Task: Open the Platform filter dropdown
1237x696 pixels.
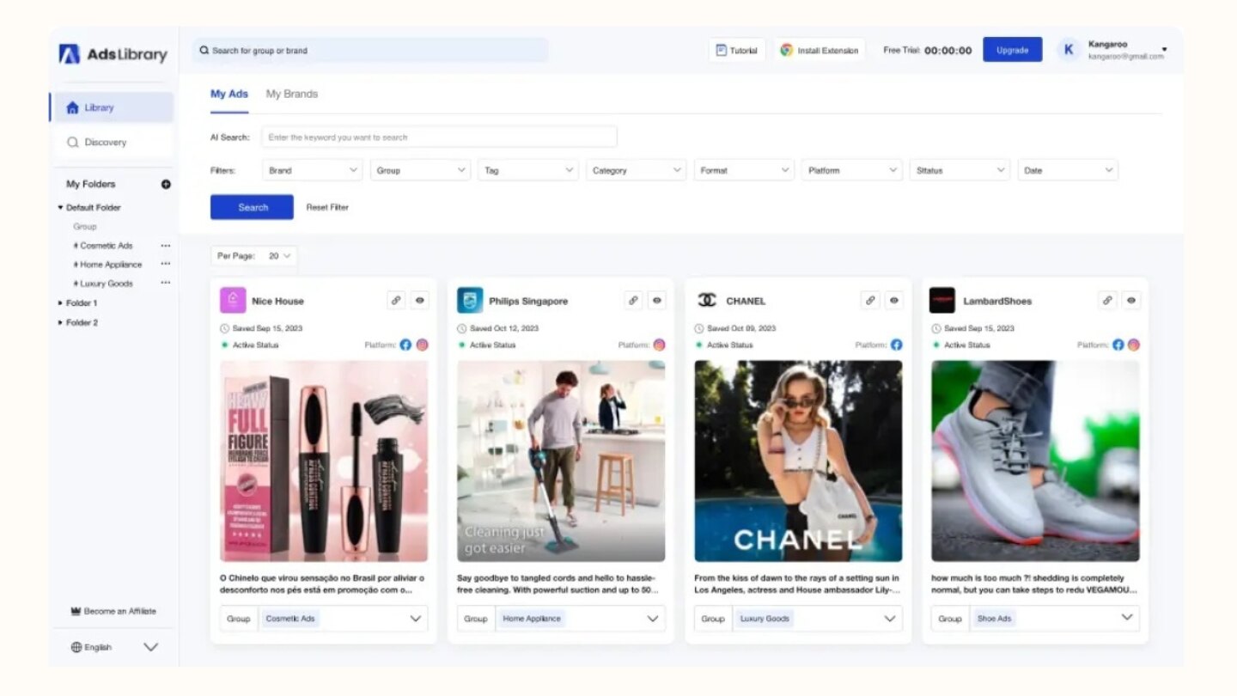Action: [852, 170]
